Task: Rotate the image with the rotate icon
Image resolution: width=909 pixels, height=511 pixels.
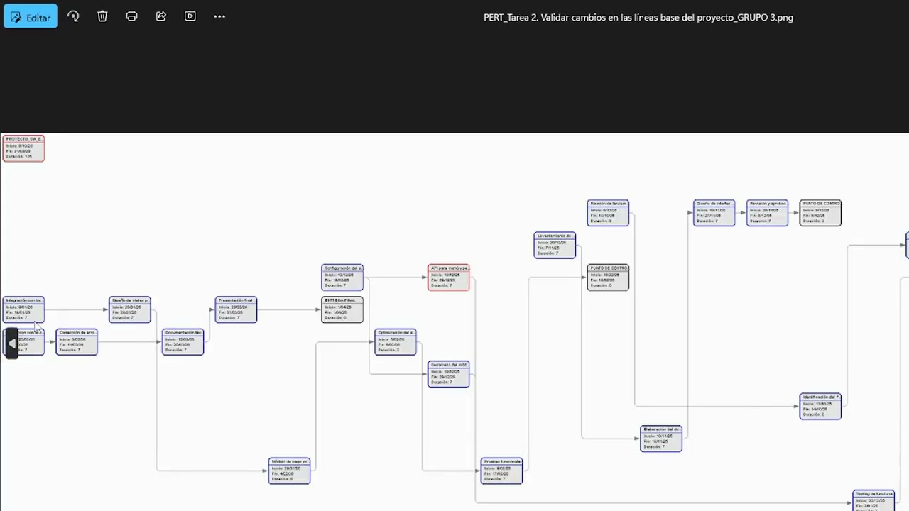Action: [73, 16]
